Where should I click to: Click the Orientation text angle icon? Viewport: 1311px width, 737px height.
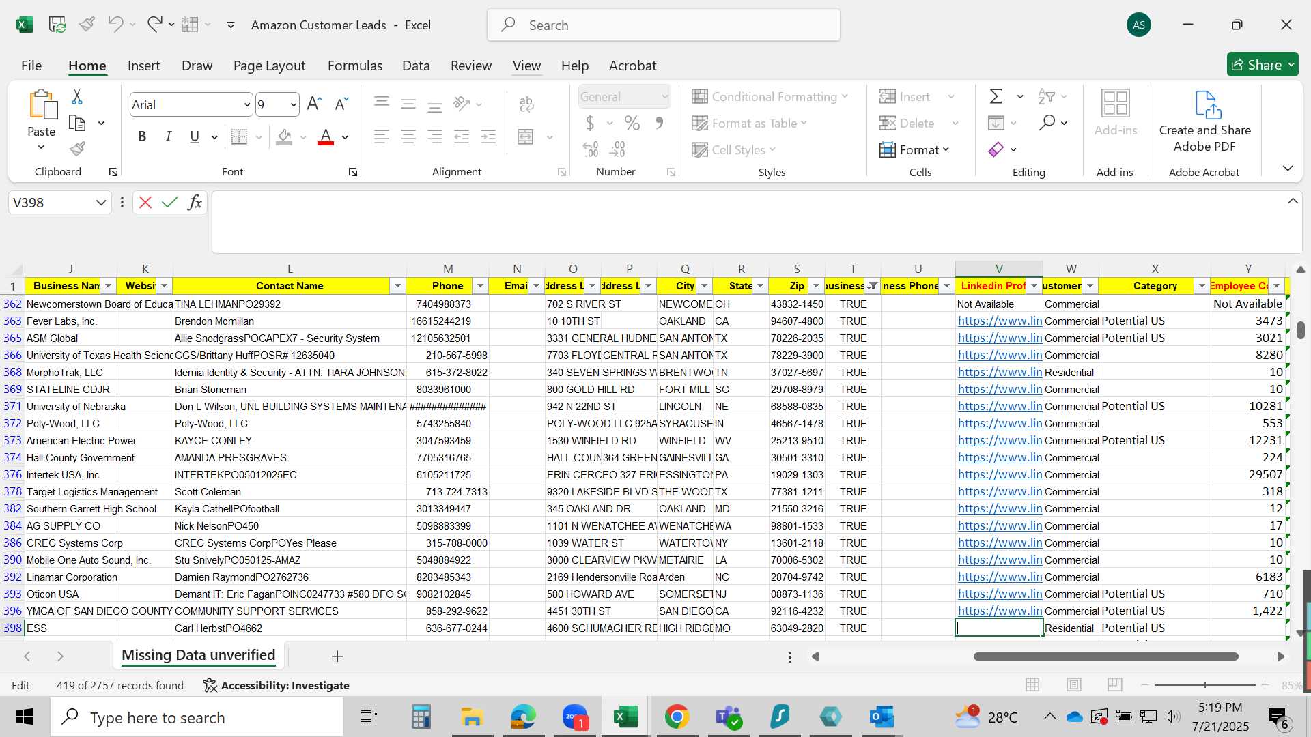pos(462,104)
